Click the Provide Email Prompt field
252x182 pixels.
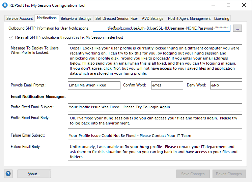click(94, 85)
